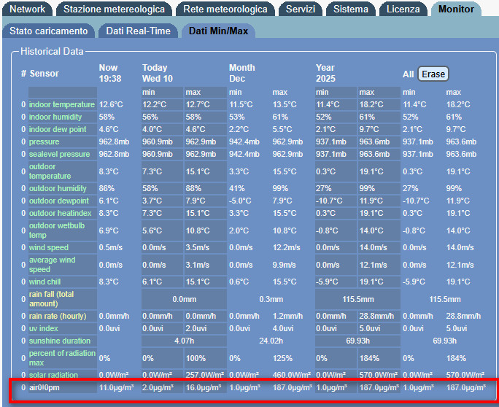Viewport: 499px width, 407px height.
Task: Select the Monitor tab
Action: 456,9
